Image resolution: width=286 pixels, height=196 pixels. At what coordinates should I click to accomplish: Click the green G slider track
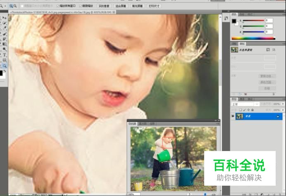tap(253, 26)
